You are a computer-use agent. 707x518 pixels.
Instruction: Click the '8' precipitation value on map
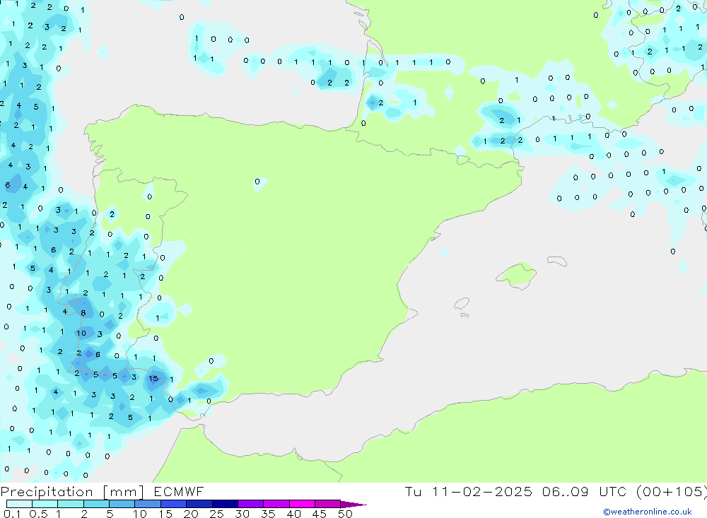click(x=83, y=313)
